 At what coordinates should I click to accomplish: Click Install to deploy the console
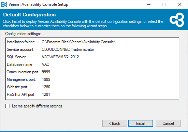(x=141, y=123)
